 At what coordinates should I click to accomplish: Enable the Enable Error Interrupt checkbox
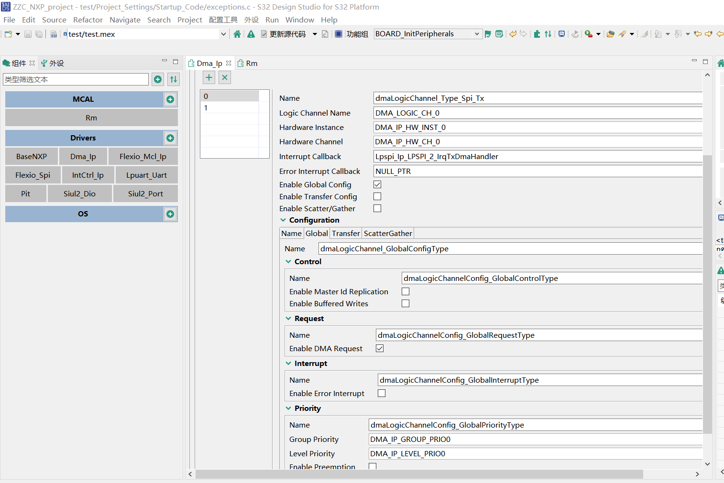381,393
